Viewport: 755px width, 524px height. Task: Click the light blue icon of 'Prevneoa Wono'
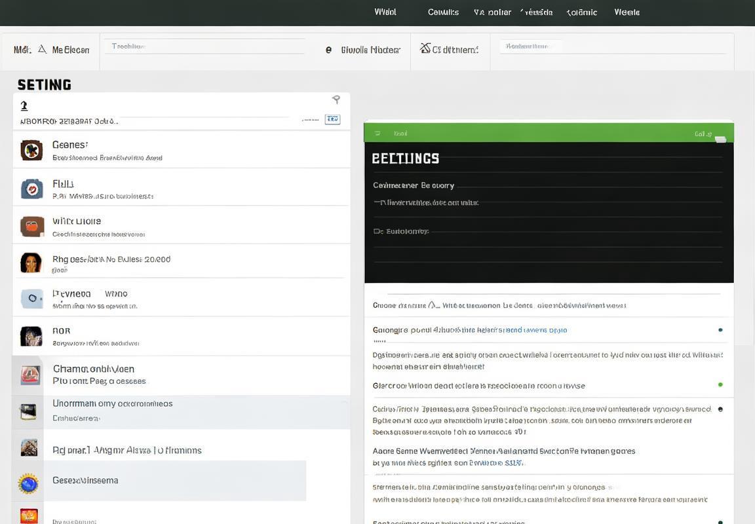(31, 298)
